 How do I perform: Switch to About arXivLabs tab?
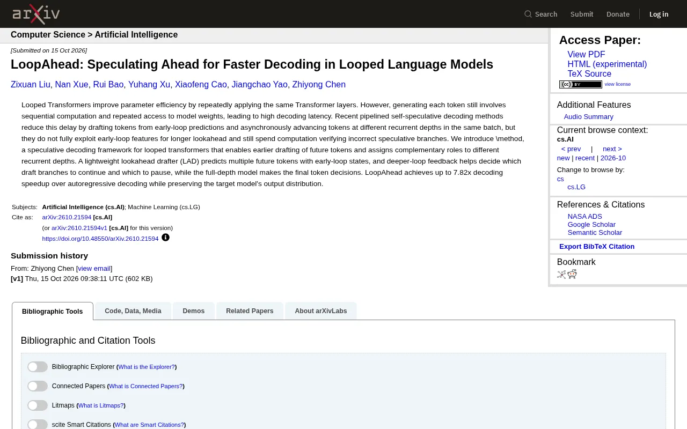pyautogui.click(x=321, y=311)
